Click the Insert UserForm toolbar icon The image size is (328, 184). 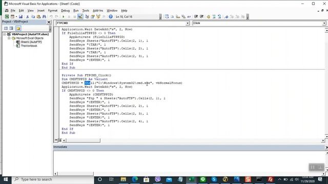(x=12, y=17)
